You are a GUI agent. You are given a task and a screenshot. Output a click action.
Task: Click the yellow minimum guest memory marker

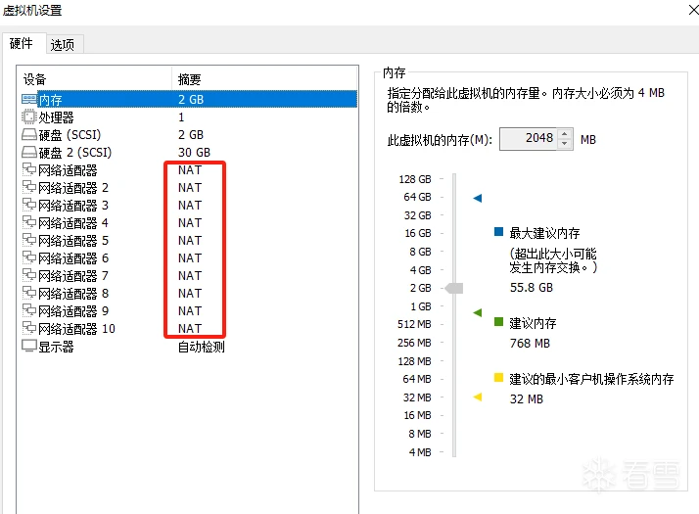(478, 397)
